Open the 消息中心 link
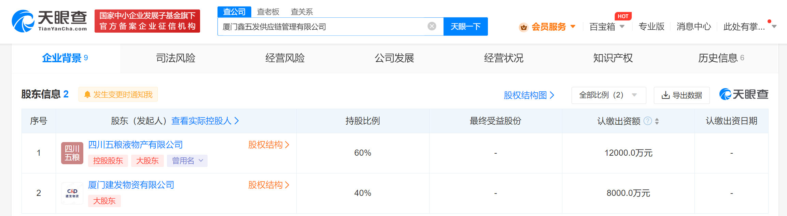This screenshot has height=216, width=787. tap(694, 27)
